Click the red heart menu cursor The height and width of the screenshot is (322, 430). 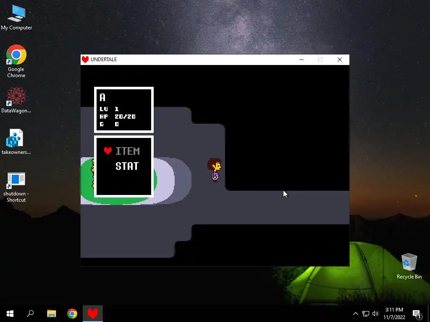pos(108,151)
